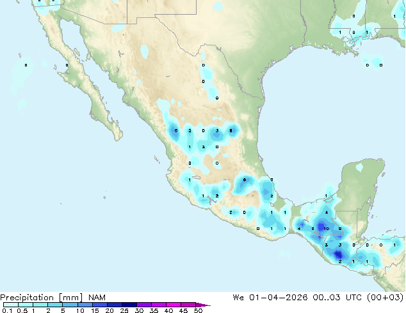Click the 0.1–0.5 mm palest legend swatch
The height and width of the screenshot is (313, 406).
pyautogui.click(x=11, y=305)
